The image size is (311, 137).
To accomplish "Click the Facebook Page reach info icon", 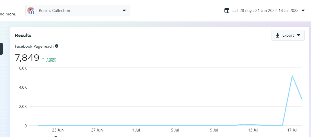I will [x=57, y=46].
